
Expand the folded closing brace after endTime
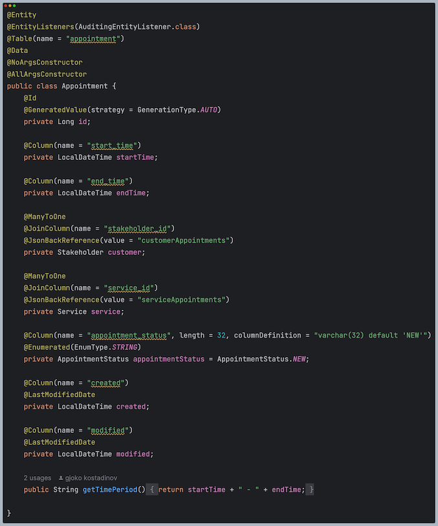(x=311, y=490)
